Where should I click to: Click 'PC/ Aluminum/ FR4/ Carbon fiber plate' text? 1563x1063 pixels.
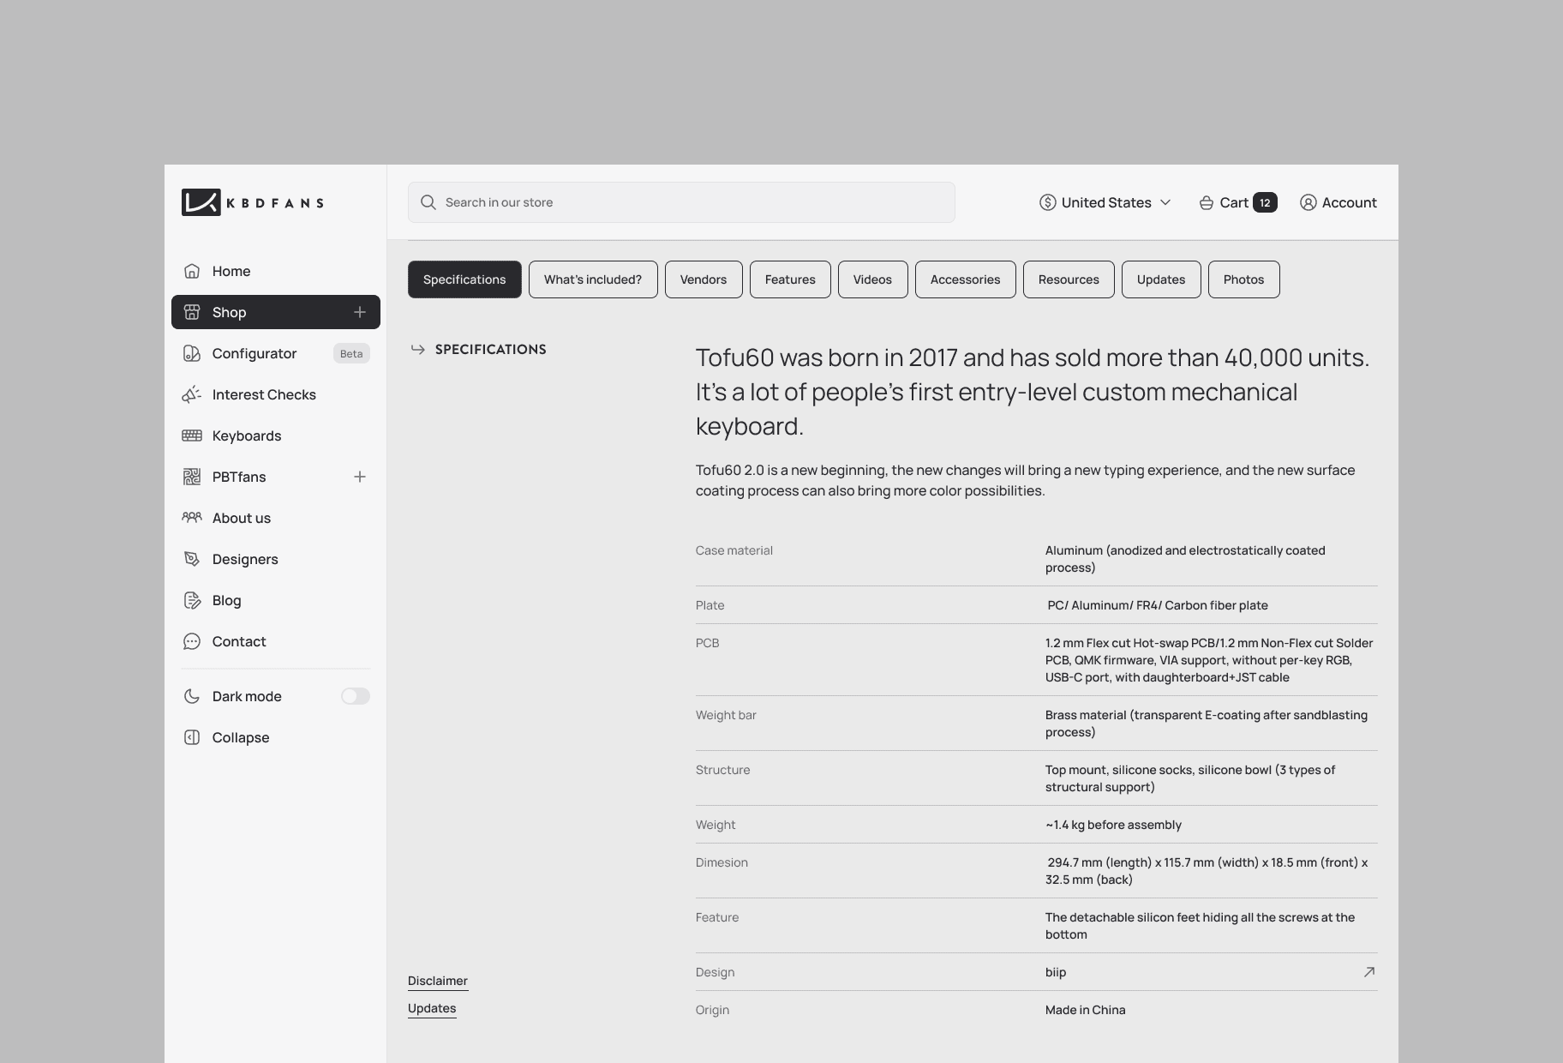pos(1158,605)
